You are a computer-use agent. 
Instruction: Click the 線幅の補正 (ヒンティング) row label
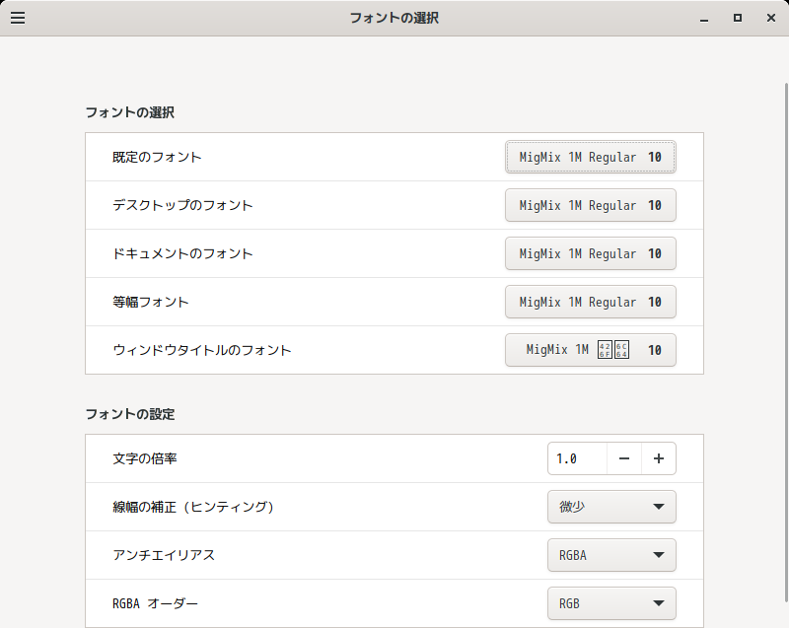click(x=193, y=507)
